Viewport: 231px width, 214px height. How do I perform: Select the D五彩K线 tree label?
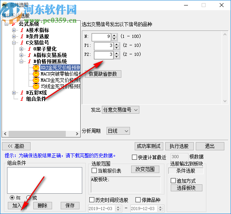coord(36,93)
